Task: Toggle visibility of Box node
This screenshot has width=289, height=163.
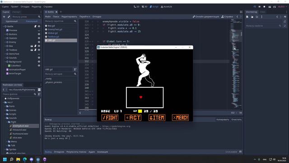Action: point(39,46)
